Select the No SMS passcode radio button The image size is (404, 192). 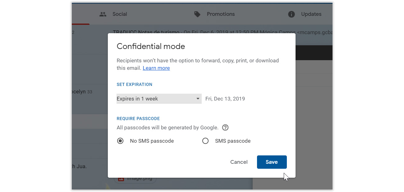[x=120, y=141]
